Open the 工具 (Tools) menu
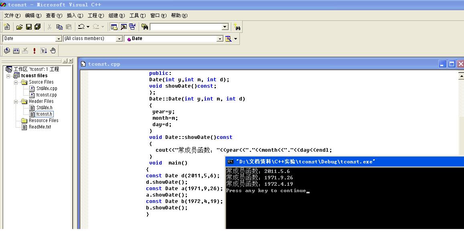The width and height of the screenshot is (464, 239). point(138,16)
